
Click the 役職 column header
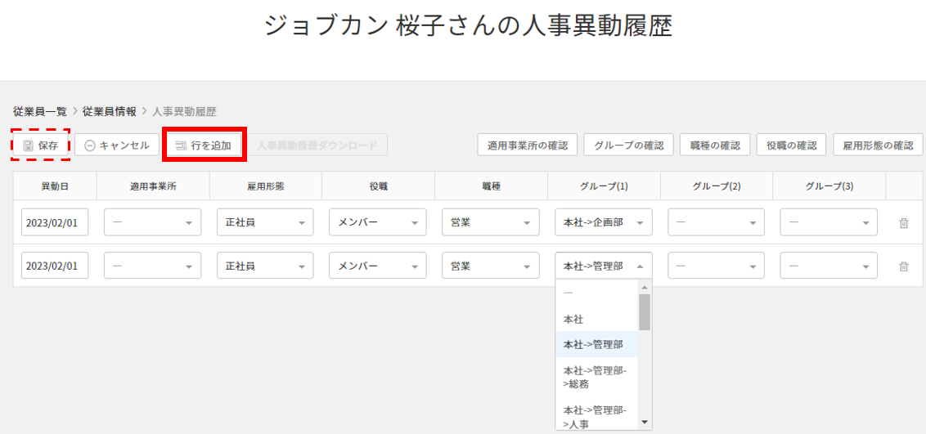(x=378, y=186)
